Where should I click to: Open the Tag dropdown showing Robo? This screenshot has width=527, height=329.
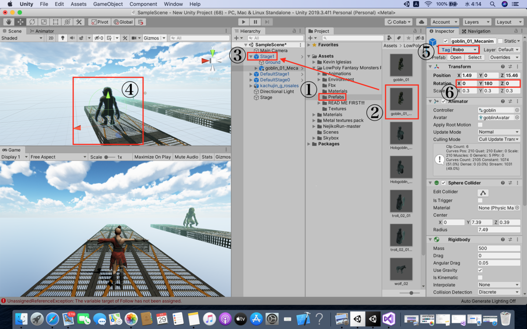point(465,50)
